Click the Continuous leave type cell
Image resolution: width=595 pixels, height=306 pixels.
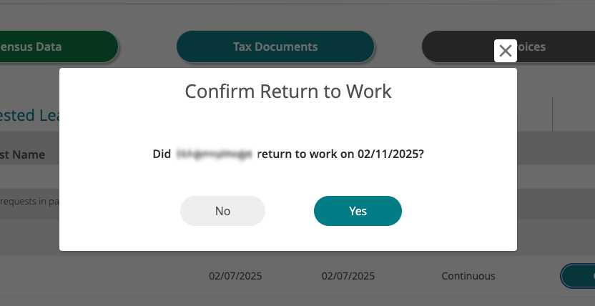click(468, 276)
